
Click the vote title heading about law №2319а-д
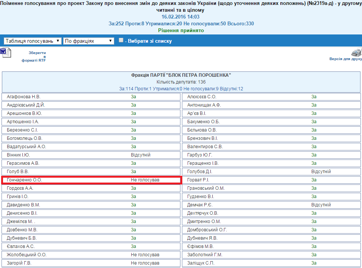pos(181,7)
